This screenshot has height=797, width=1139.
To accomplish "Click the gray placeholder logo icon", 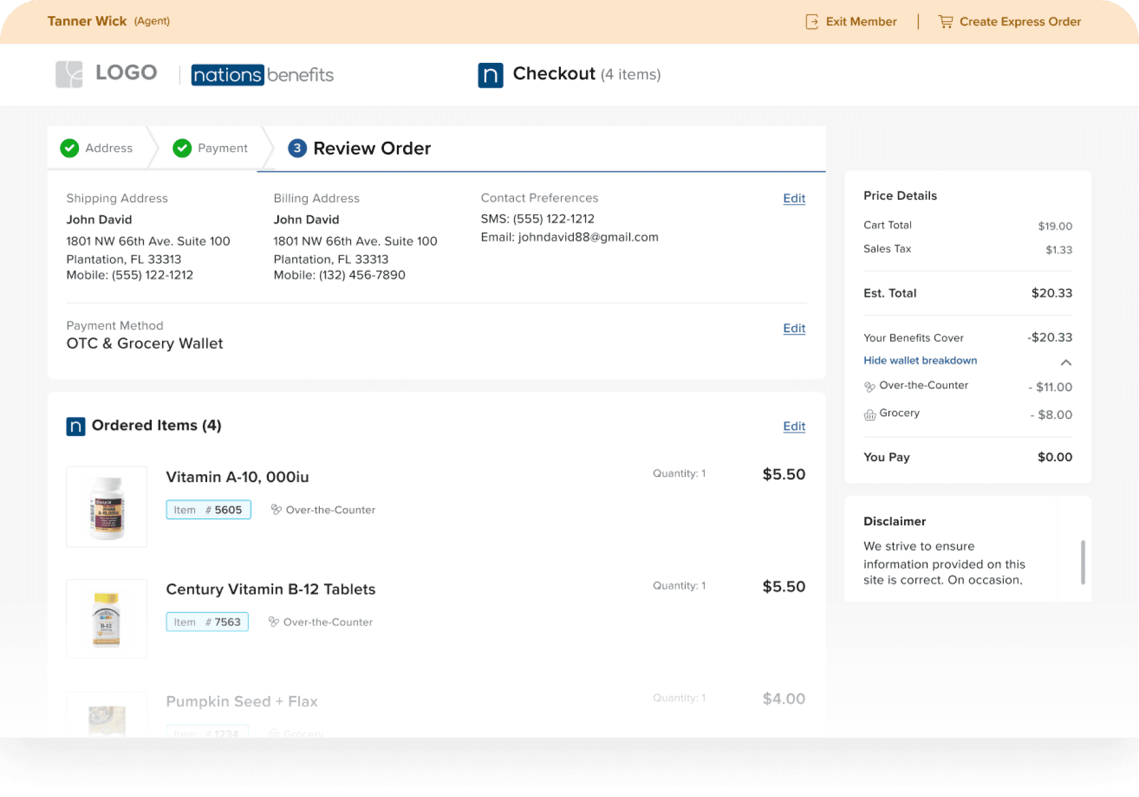I will 69,74.
